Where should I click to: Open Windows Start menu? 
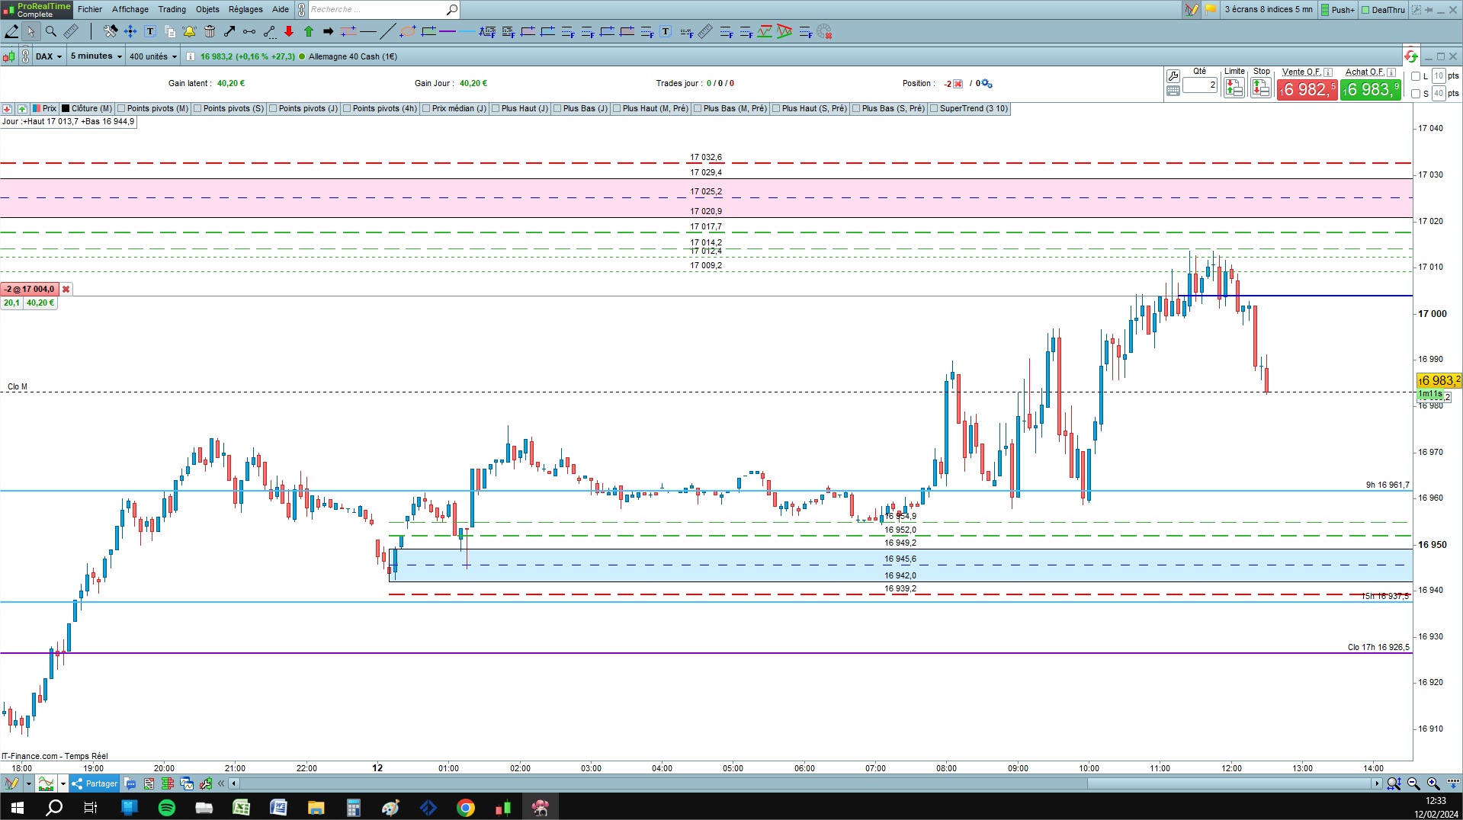pos(17,807)
